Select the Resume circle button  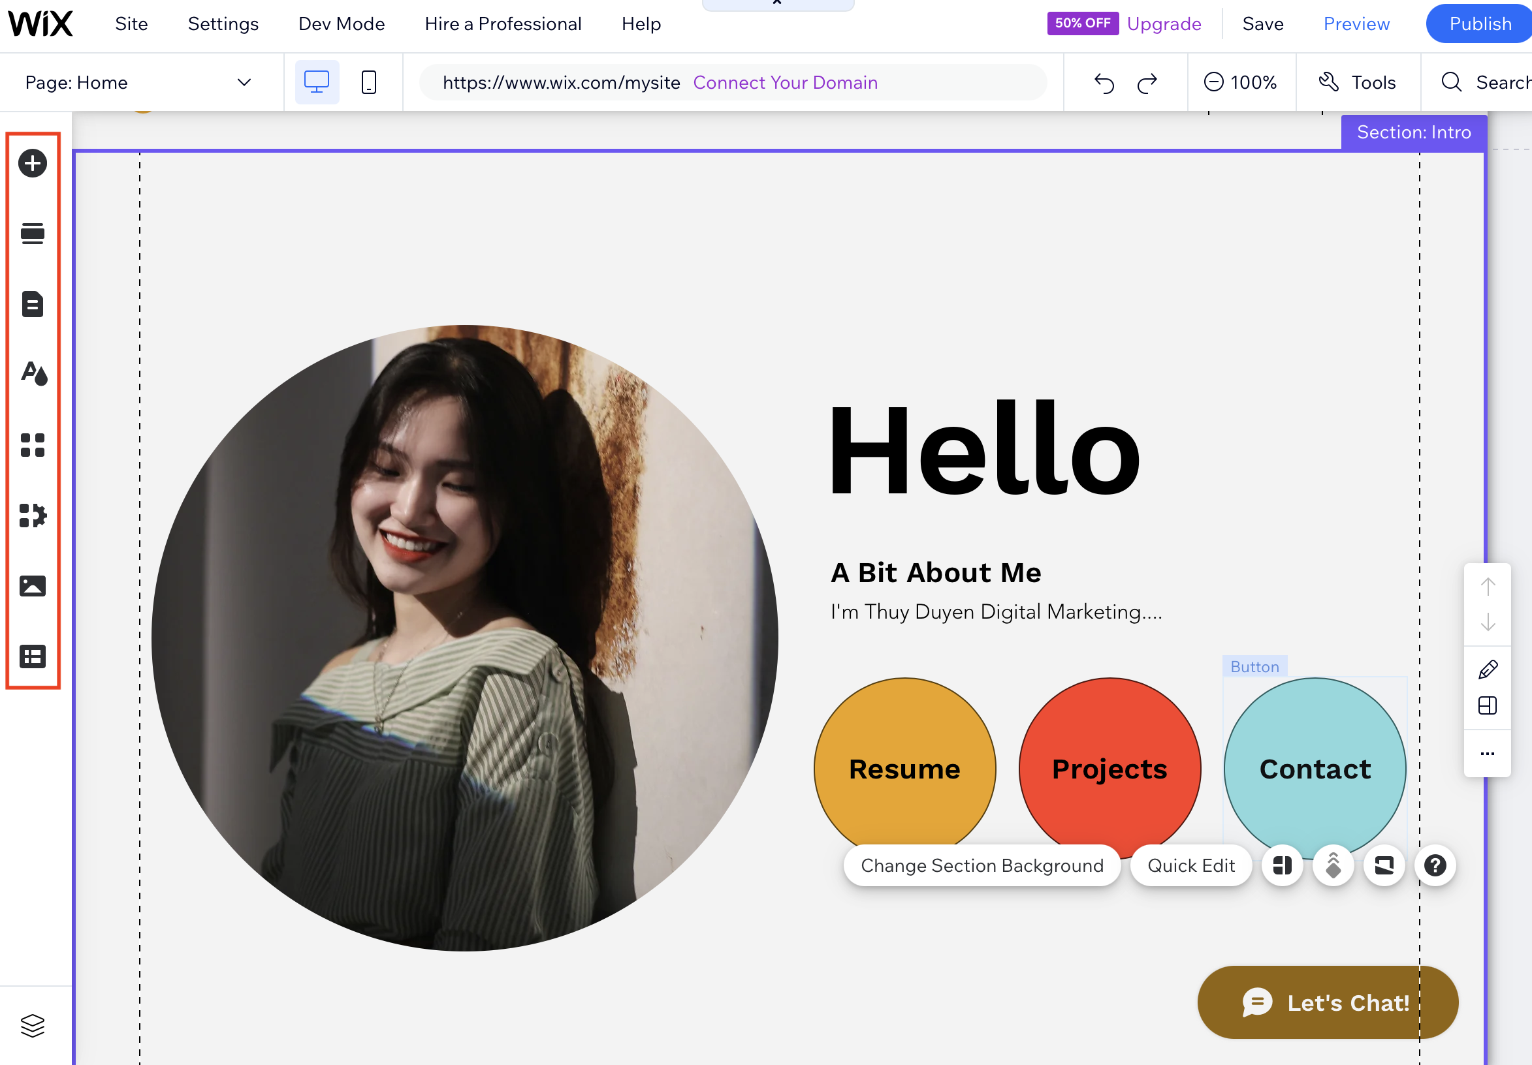coord(905,769)
